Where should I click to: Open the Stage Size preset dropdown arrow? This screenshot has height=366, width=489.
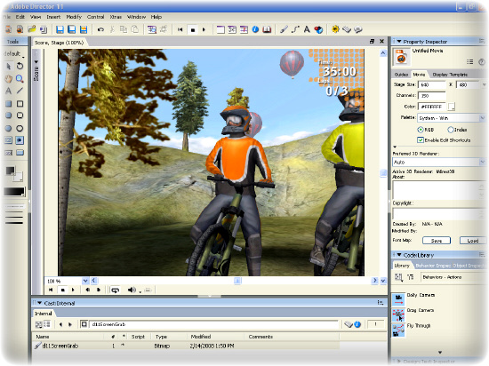(x=484, y=84)
